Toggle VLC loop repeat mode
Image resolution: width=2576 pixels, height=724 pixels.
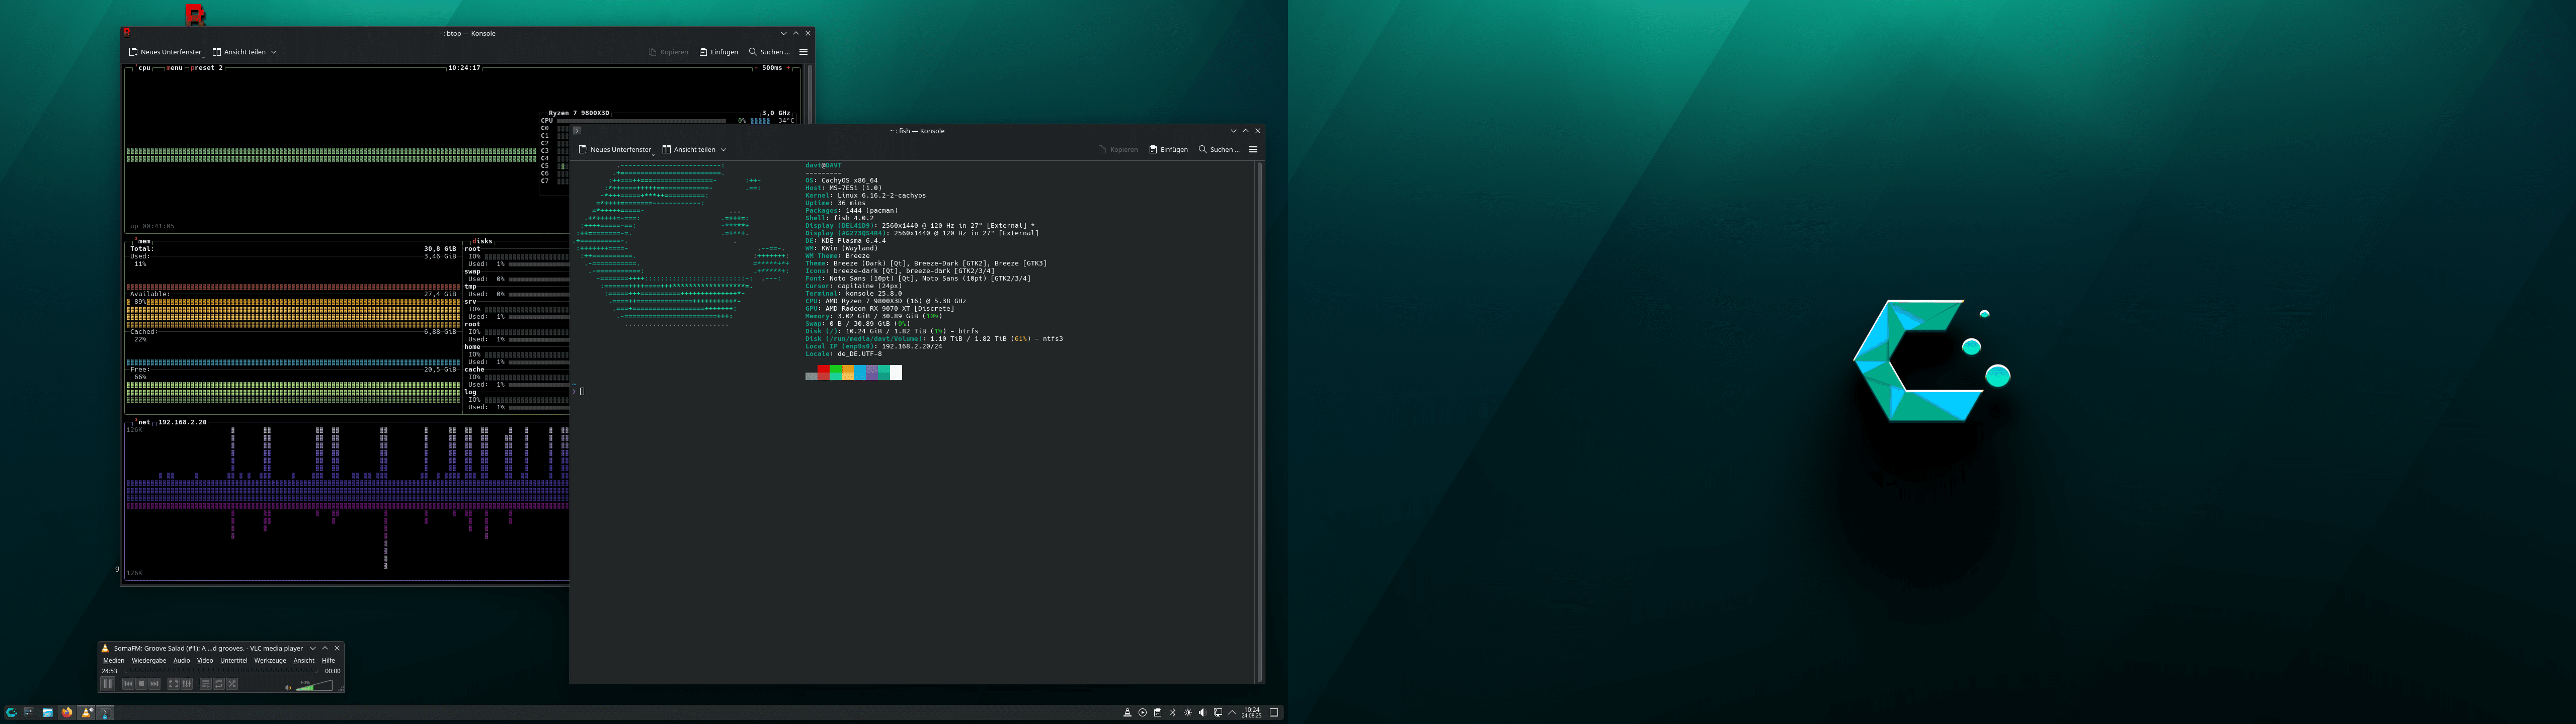pyautogui.click(x=219, y=684)
